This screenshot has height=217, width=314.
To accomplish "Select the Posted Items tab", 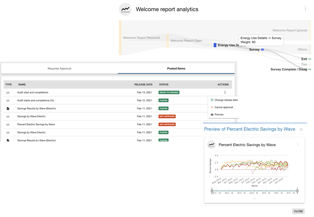I will click(176, 69).
